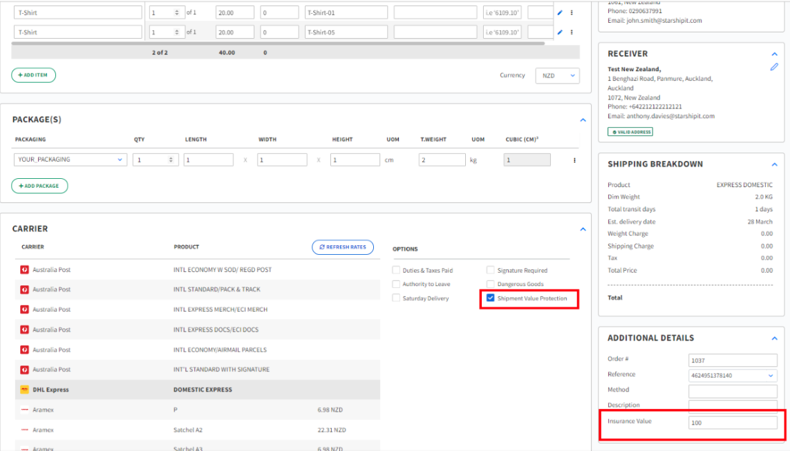
Task: Click the package Length field
Action: pos(208,160)
